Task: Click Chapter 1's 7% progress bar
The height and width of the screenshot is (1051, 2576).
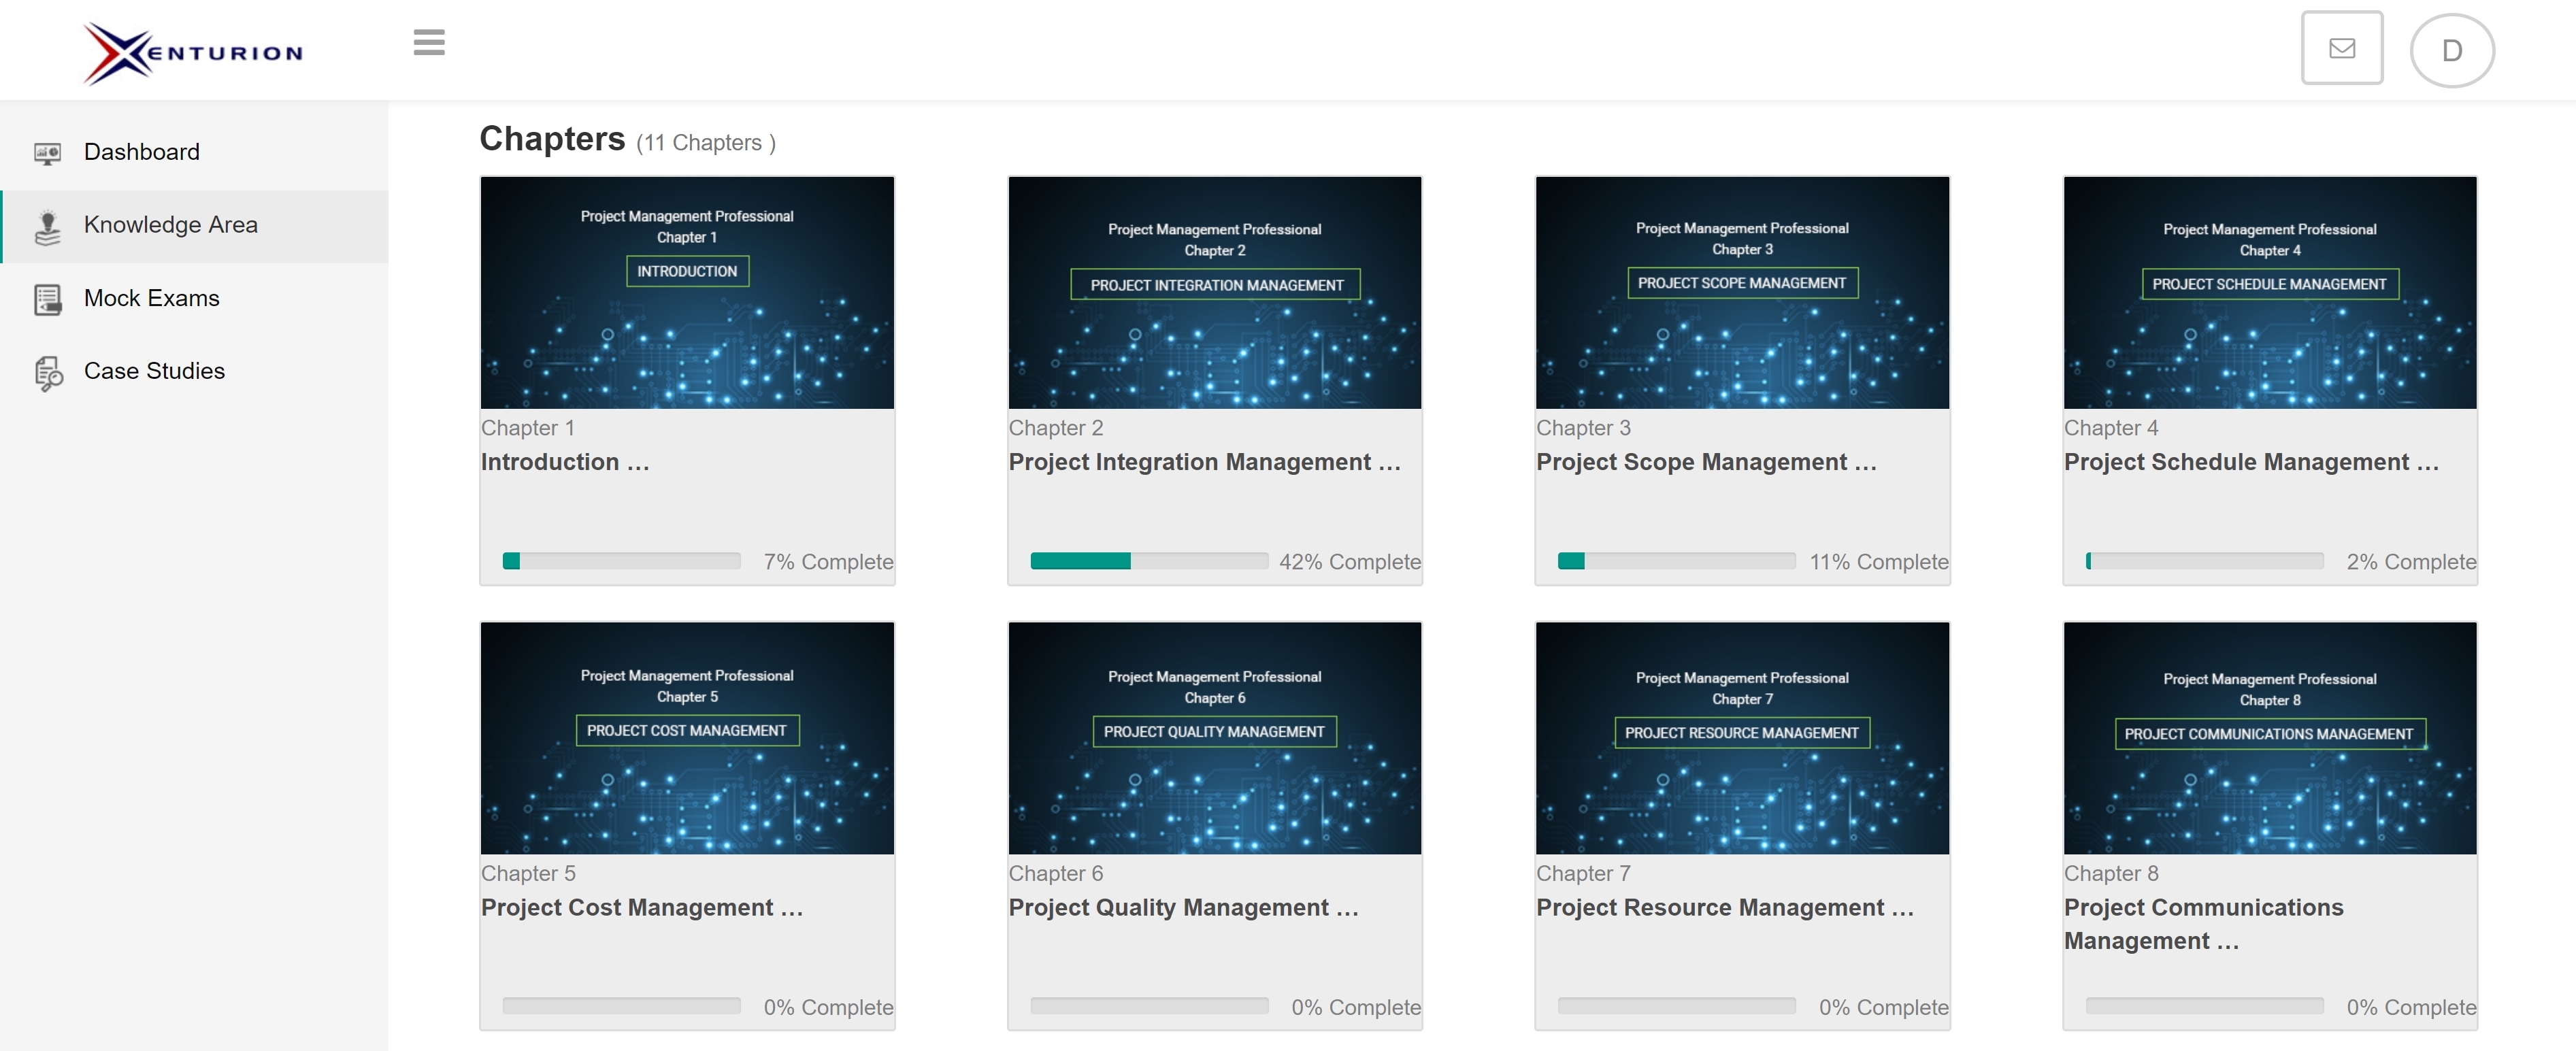Action: point(620,561)
